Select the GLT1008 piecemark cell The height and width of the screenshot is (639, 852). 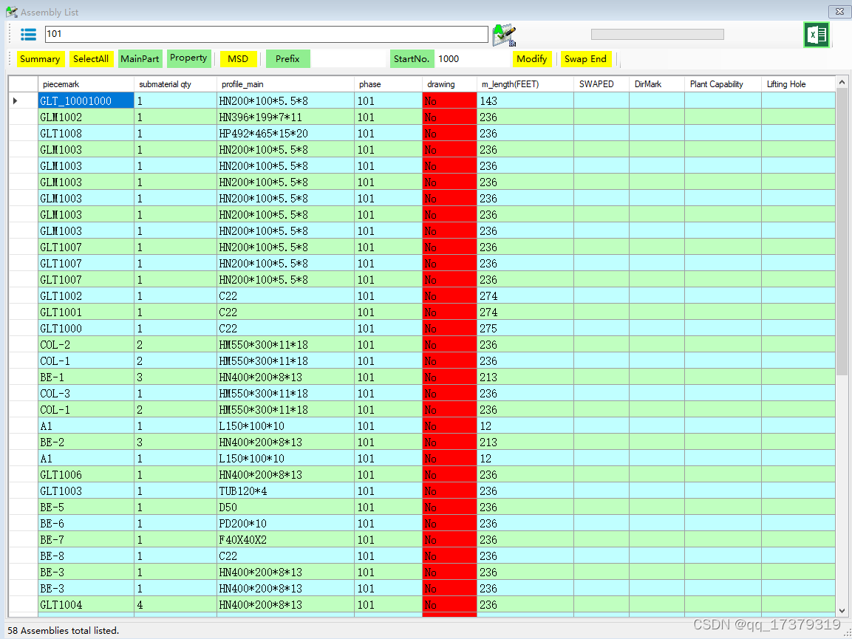pos(86,133)
